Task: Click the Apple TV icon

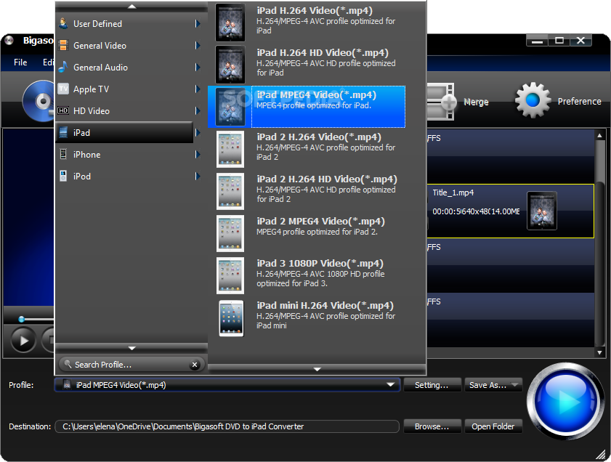Action: coord(63,89)
